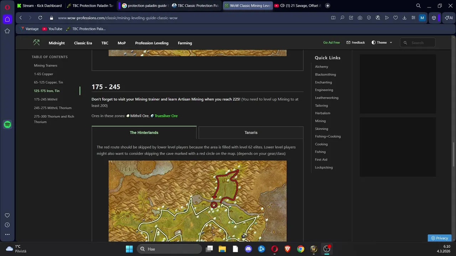Open the Feedback link
This screenshot has width=456, height=256.
356,43
